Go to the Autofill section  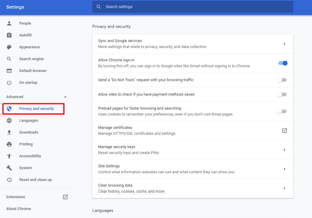pos(25,35)
